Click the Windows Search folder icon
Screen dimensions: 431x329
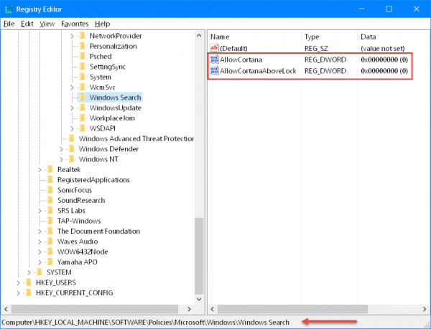click(83, 97)
